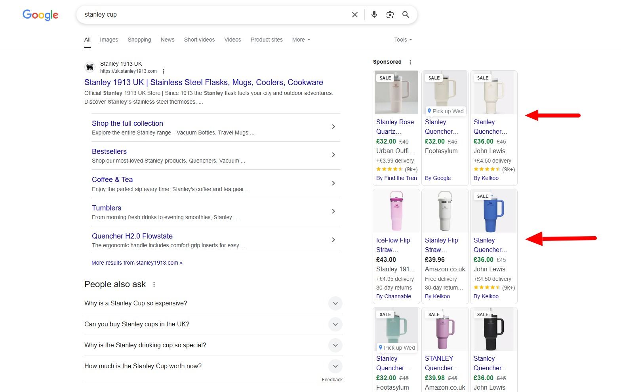Click chevron arrow on Quencher H2.0 Flowstate row
621x392 pixels.
333,240
